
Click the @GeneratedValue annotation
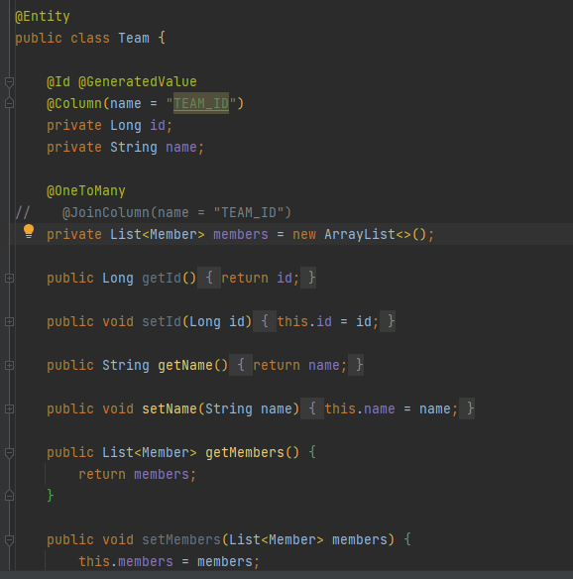coord(138,81)
